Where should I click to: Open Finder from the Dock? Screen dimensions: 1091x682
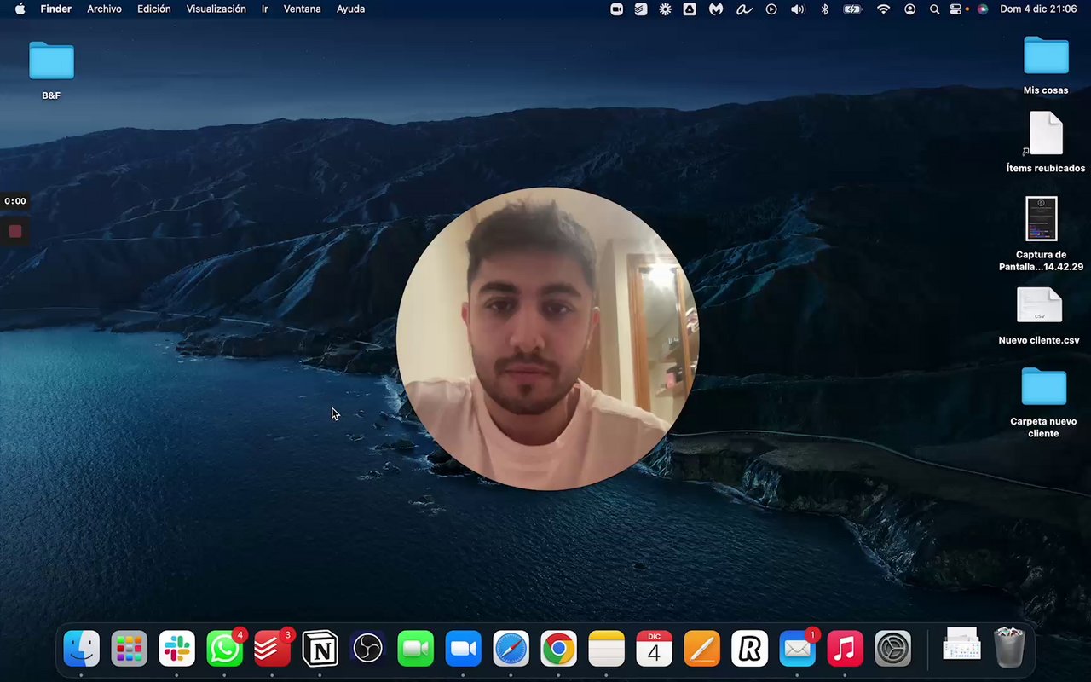(82, 650)
